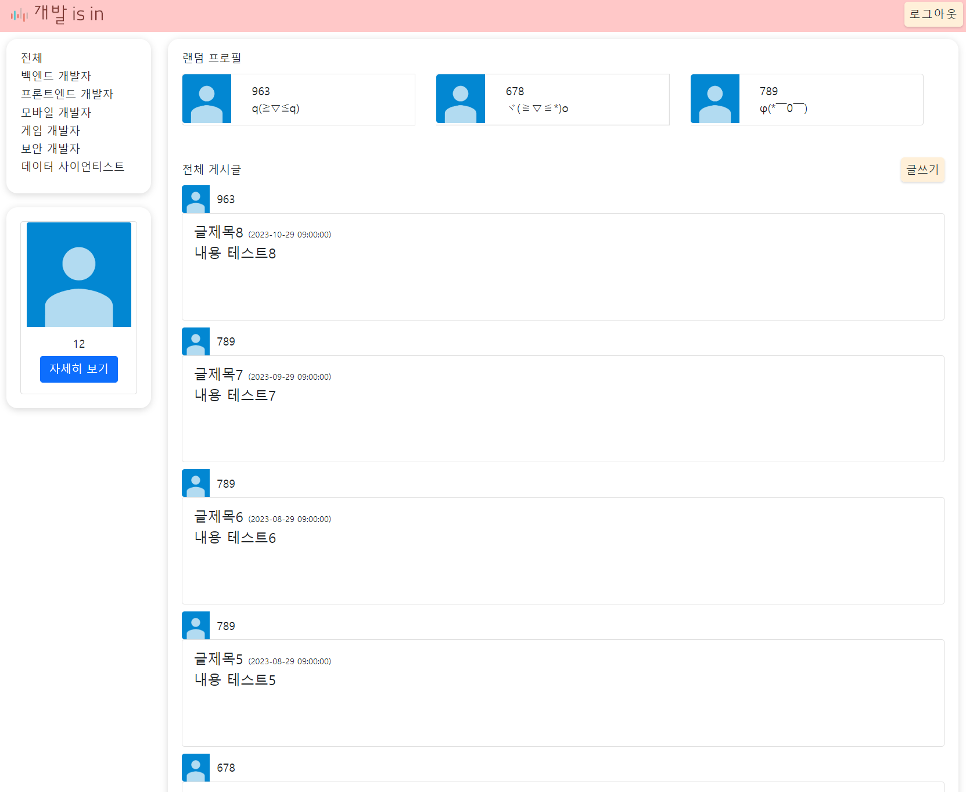Click author name 789 above 글제목6
The width and height of the screenshot is (966, 792).
[x=226, y=484]
